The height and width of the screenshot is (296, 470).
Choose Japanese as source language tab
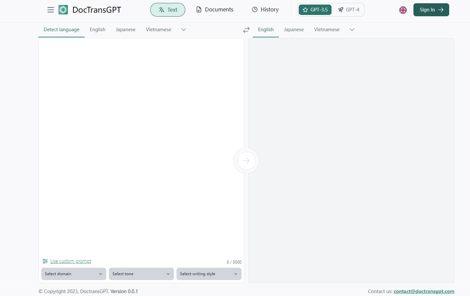[x=125, y=30]
